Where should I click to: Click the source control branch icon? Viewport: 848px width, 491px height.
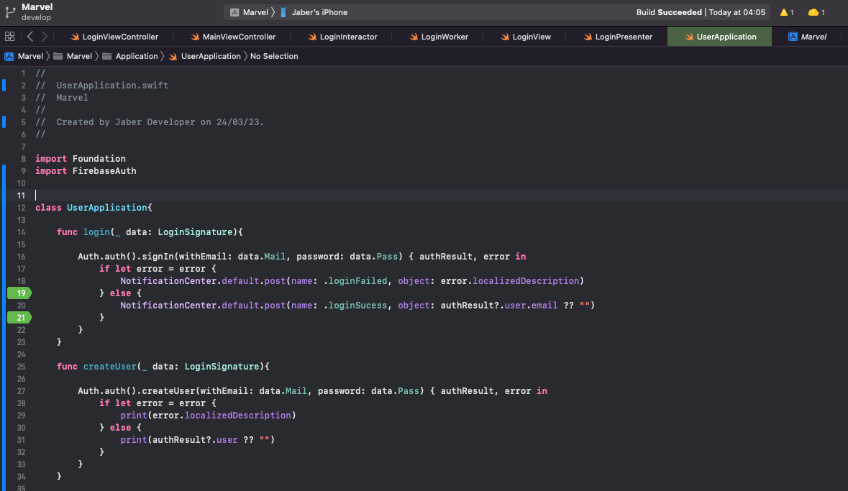click(x=10, y=12)
